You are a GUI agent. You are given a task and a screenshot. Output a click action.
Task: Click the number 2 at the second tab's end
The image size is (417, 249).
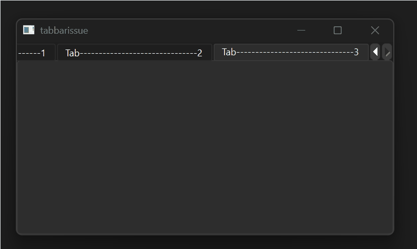(x=200, y=53)
